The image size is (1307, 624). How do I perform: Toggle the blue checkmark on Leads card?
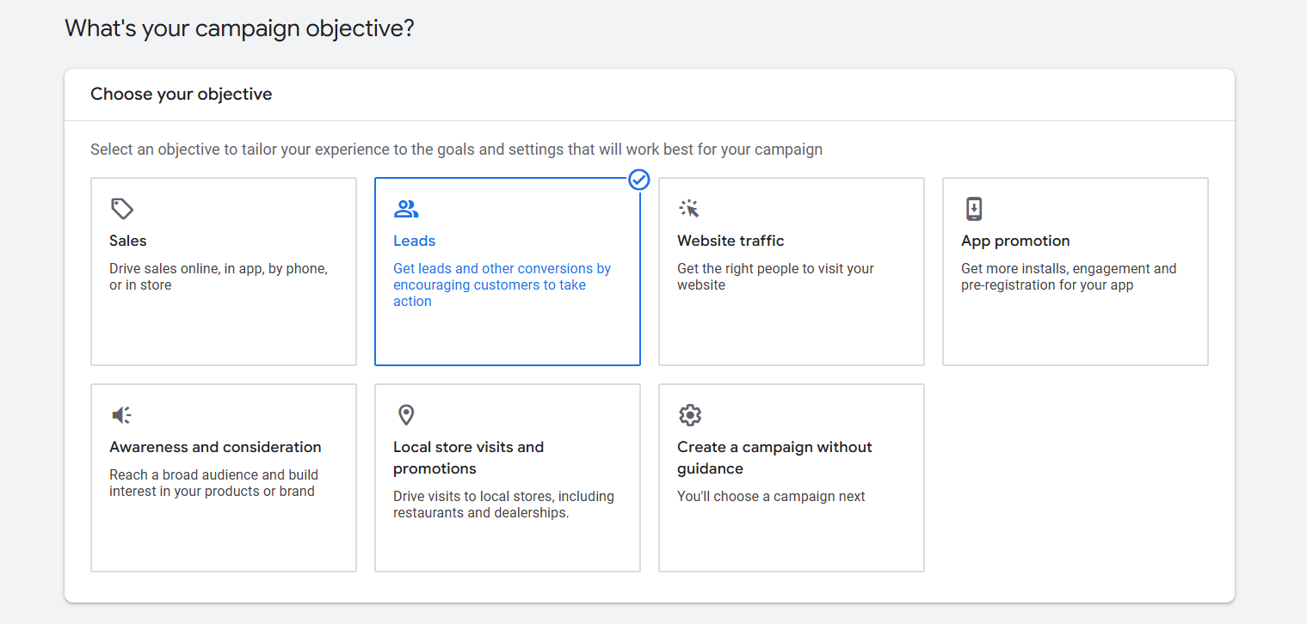pos(638,180)
